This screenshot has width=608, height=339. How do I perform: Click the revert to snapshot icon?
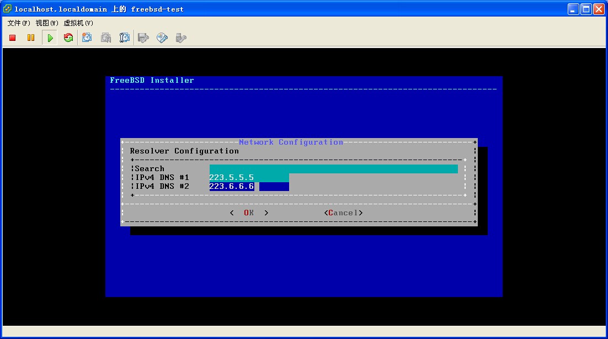(106, 38)
